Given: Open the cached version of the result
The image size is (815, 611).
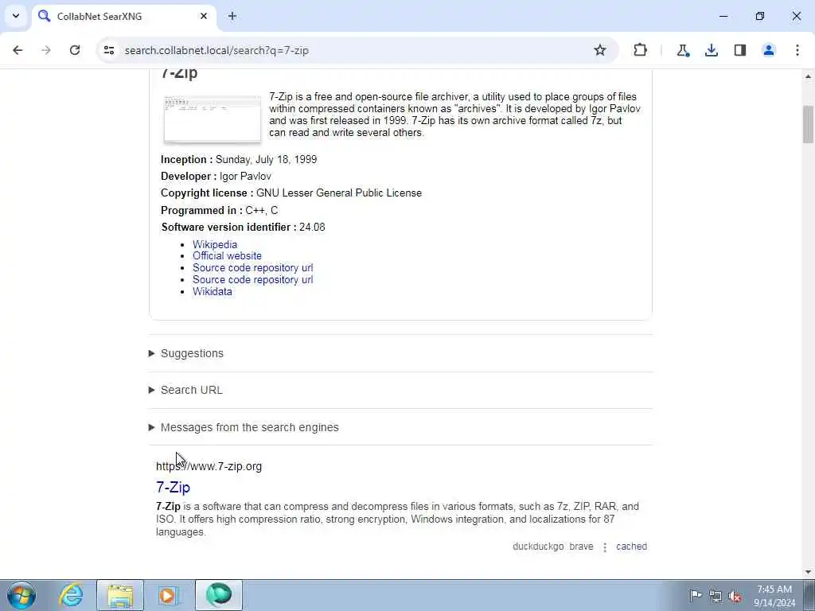Looking at the screenshot, I should click(x=631, y=547).
